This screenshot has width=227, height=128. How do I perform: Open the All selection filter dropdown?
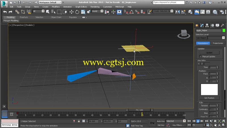pyautogui.click(x=39, y=11)
